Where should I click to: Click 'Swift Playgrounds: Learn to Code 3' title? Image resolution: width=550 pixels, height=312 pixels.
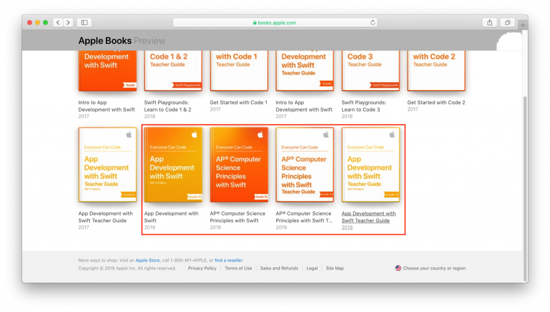[364, 106]
